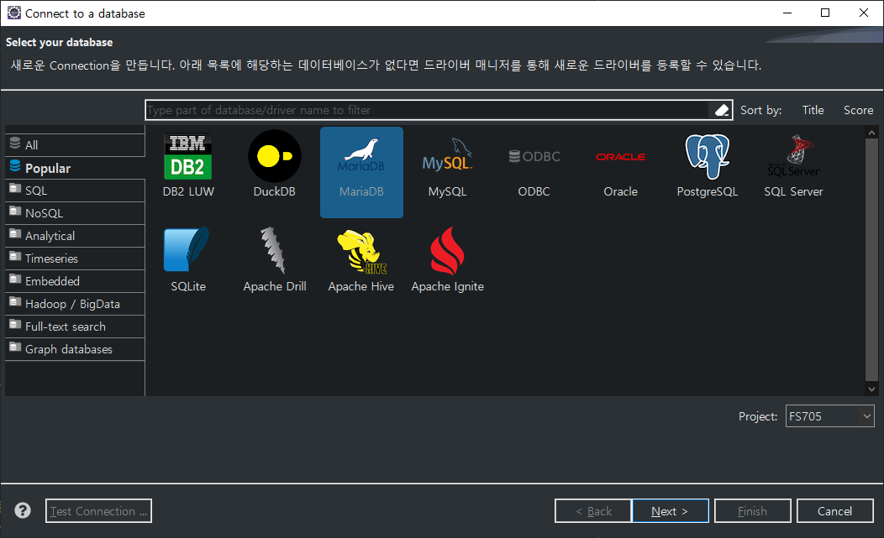Open the Timeseries category
Screen dimensions: 884x538
[75, 258]
